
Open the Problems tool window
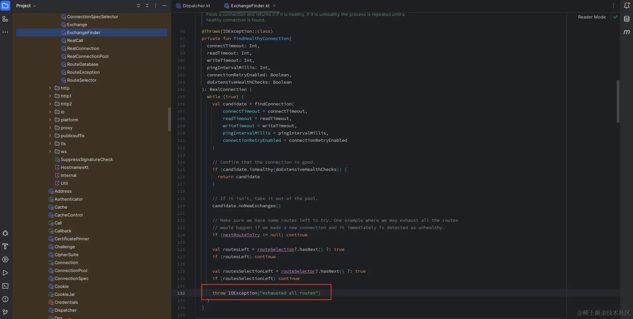[x=5, y=299]
